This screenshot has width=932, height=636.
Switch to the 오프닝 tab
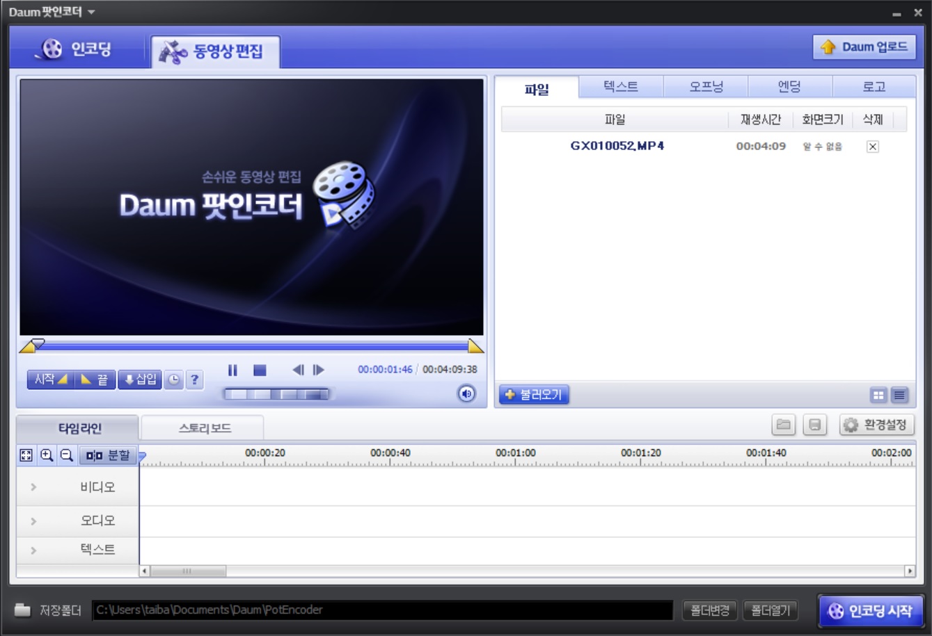(x=706, y=86)
